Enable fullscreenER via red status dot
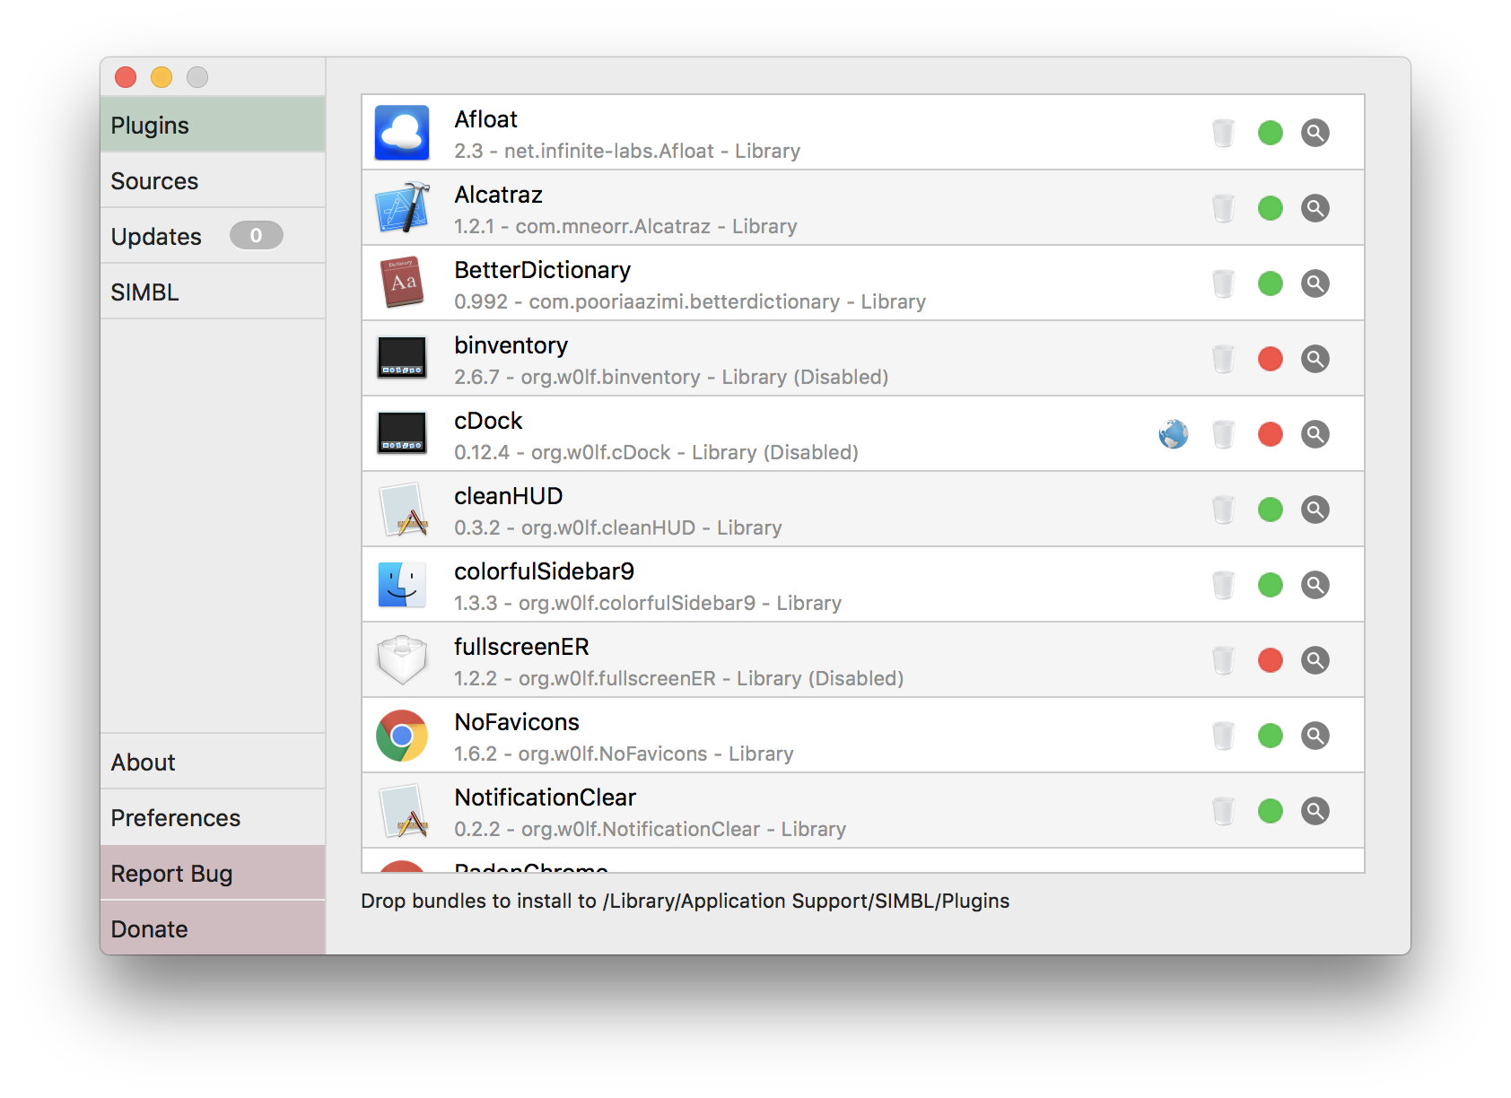This screenshot has height=1098, width=1511. pos(1271,660)
